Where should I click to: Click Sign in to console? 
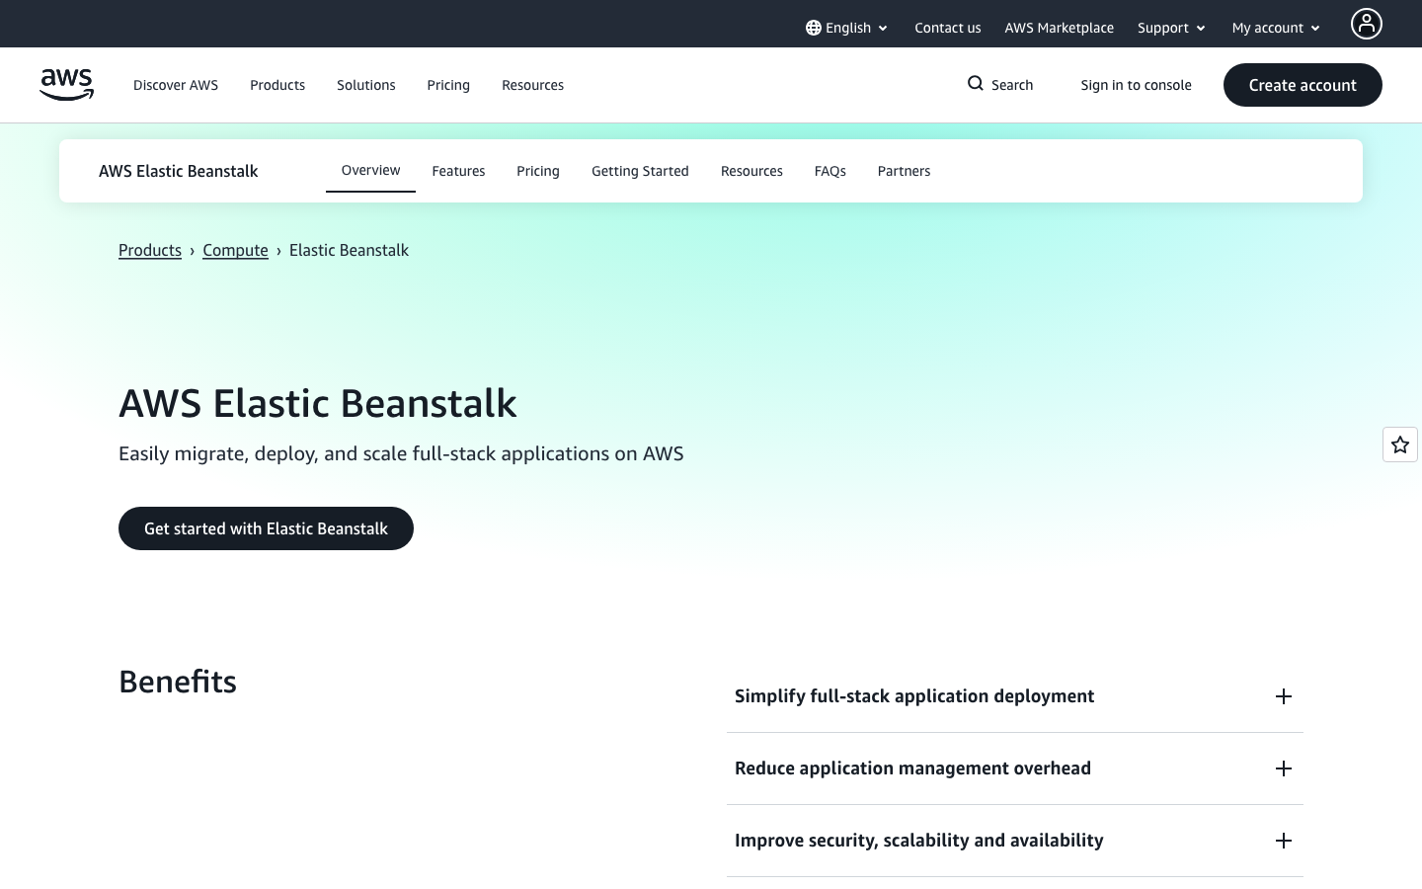click(1136, 85)
